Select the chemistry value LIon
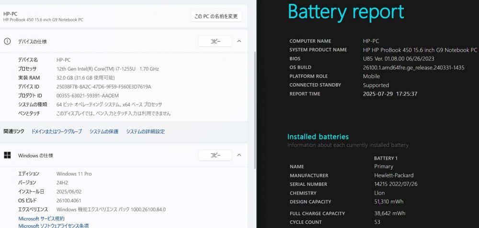 coord(379,193)
